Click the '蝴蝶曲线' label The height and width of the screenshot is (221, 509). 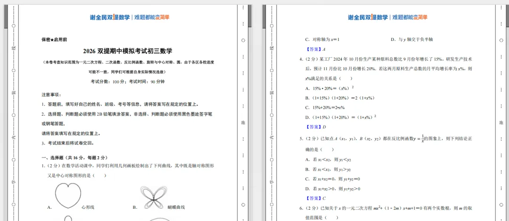(x=176, y=207)
